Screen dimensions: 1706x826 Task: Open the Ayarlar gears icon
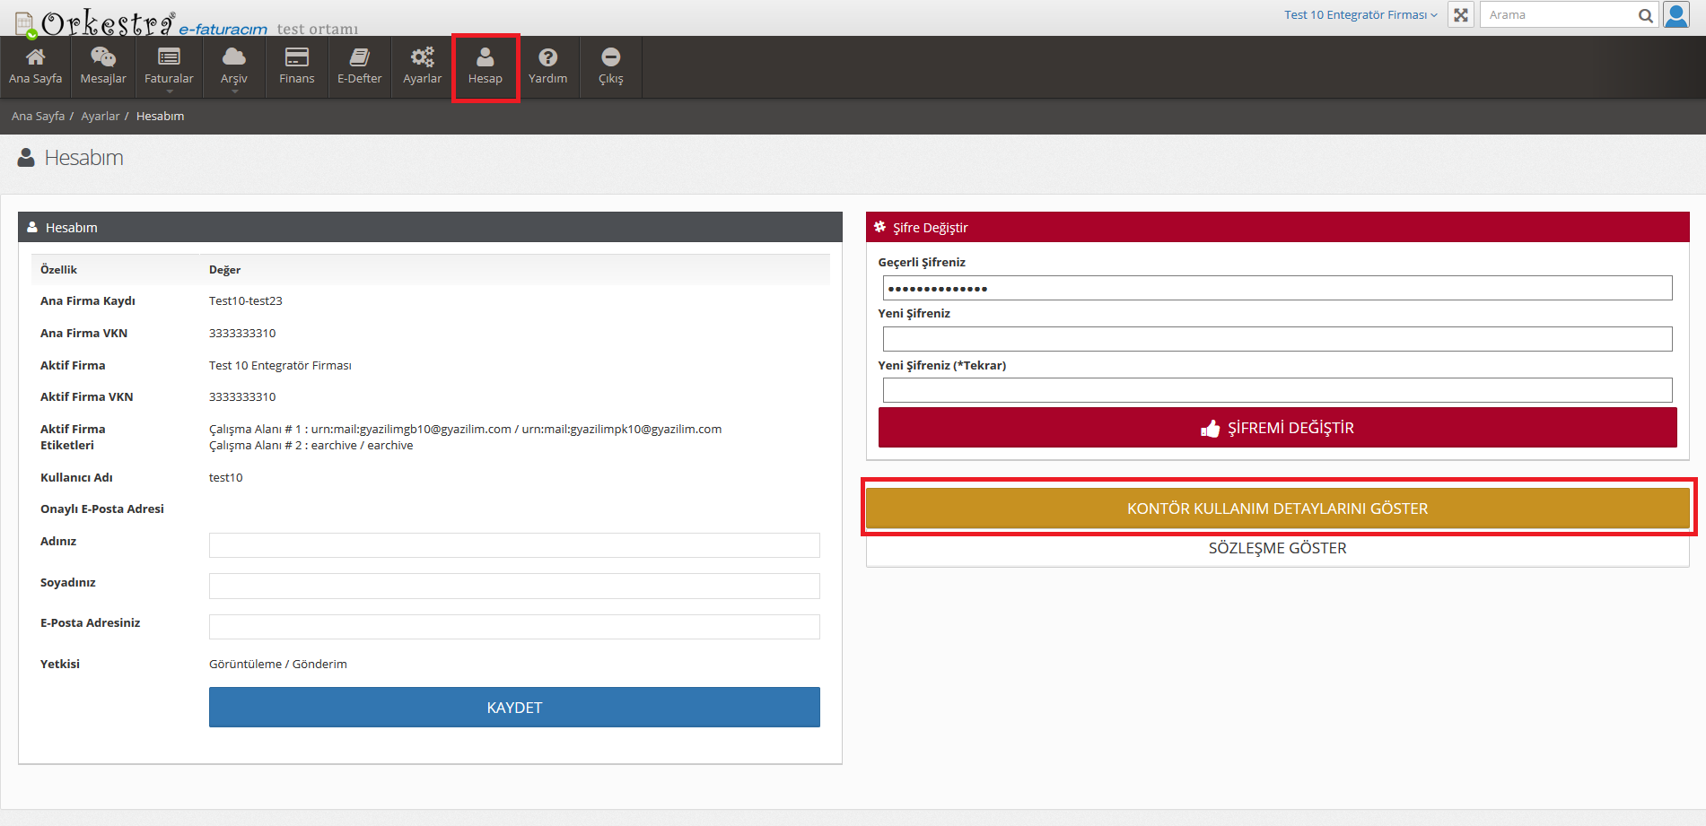point(422,57)
